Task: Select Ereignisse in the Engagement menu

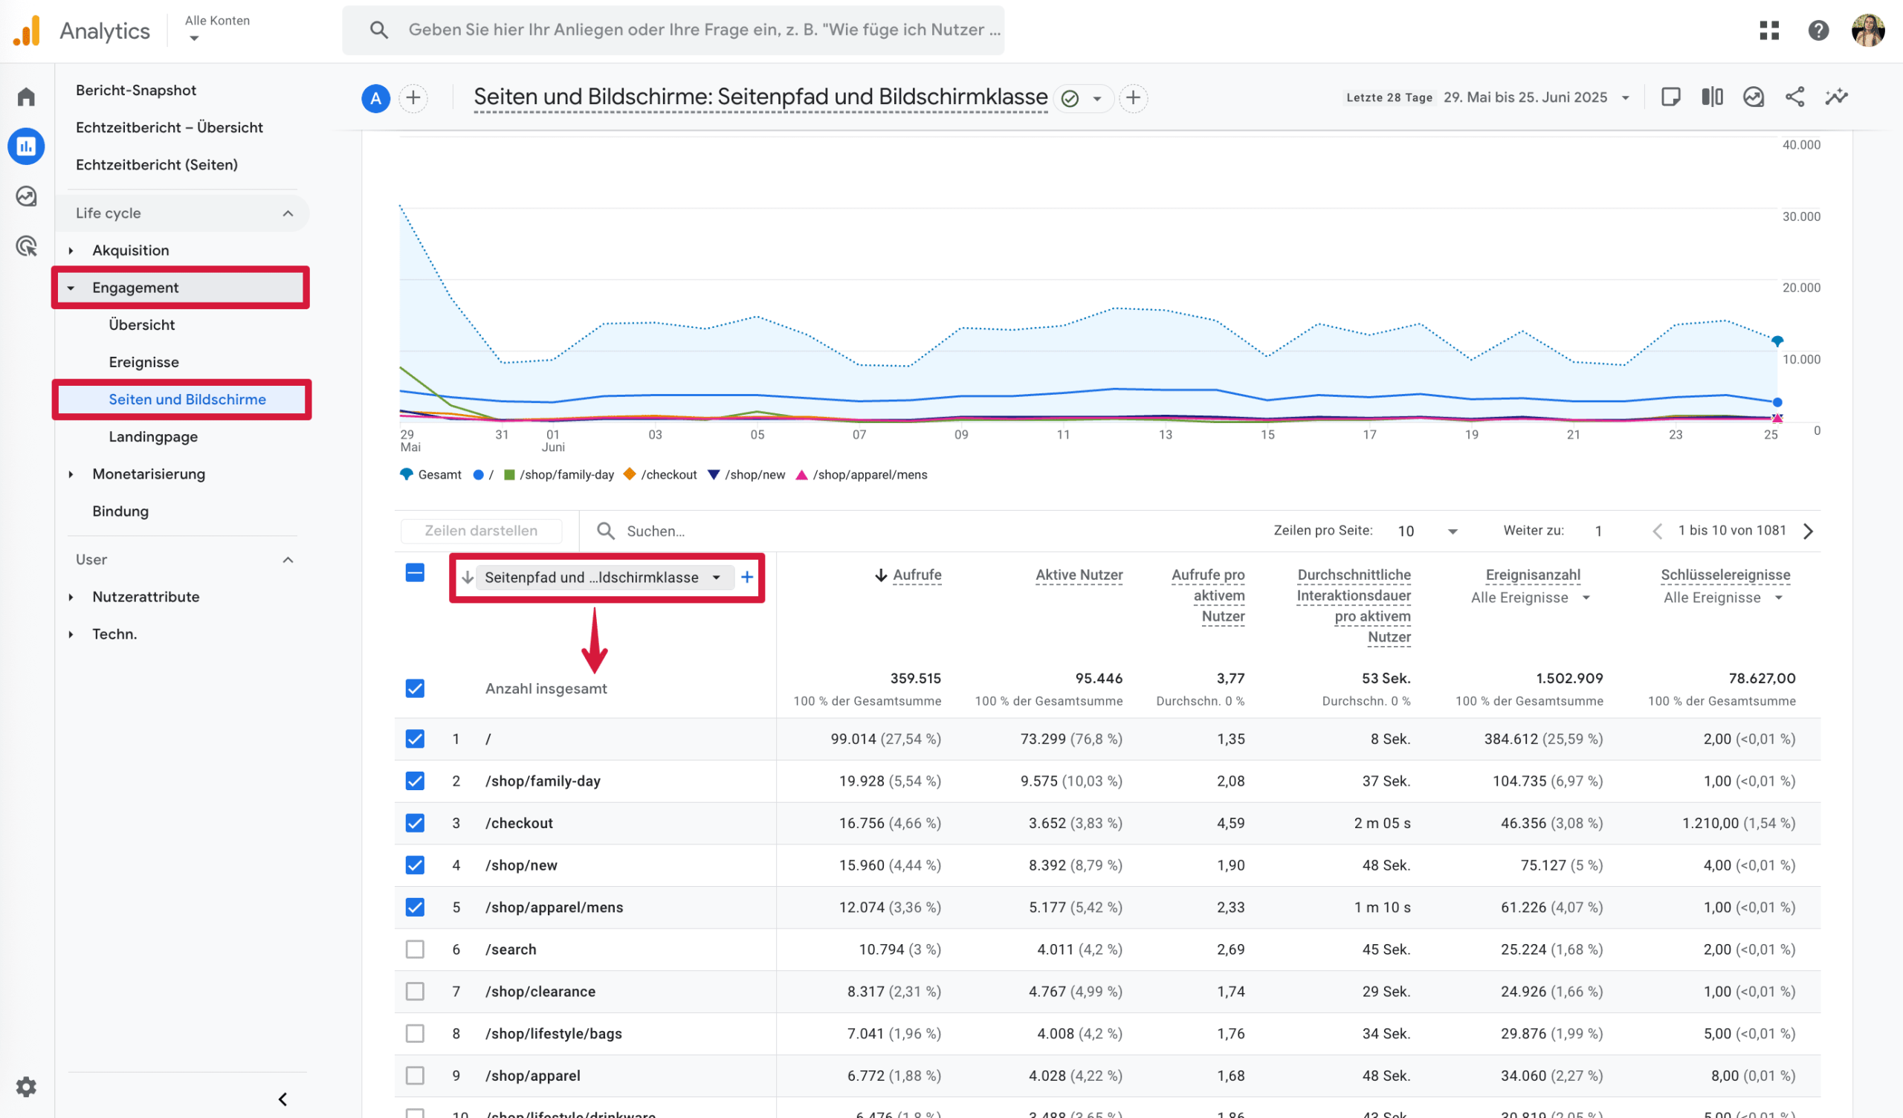Action: click(143, 362)
